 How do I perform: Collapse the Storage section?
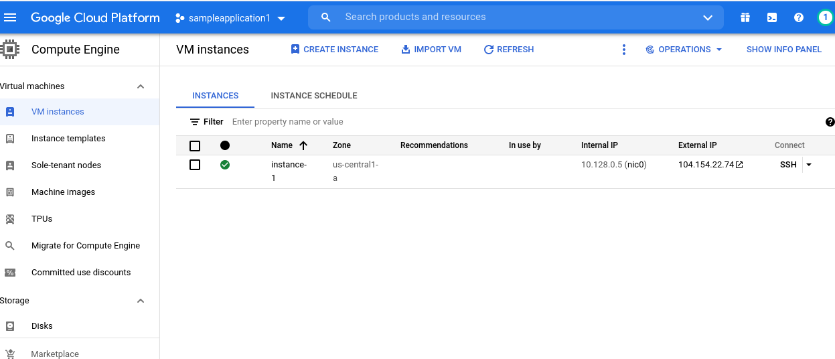pos(141,301)
